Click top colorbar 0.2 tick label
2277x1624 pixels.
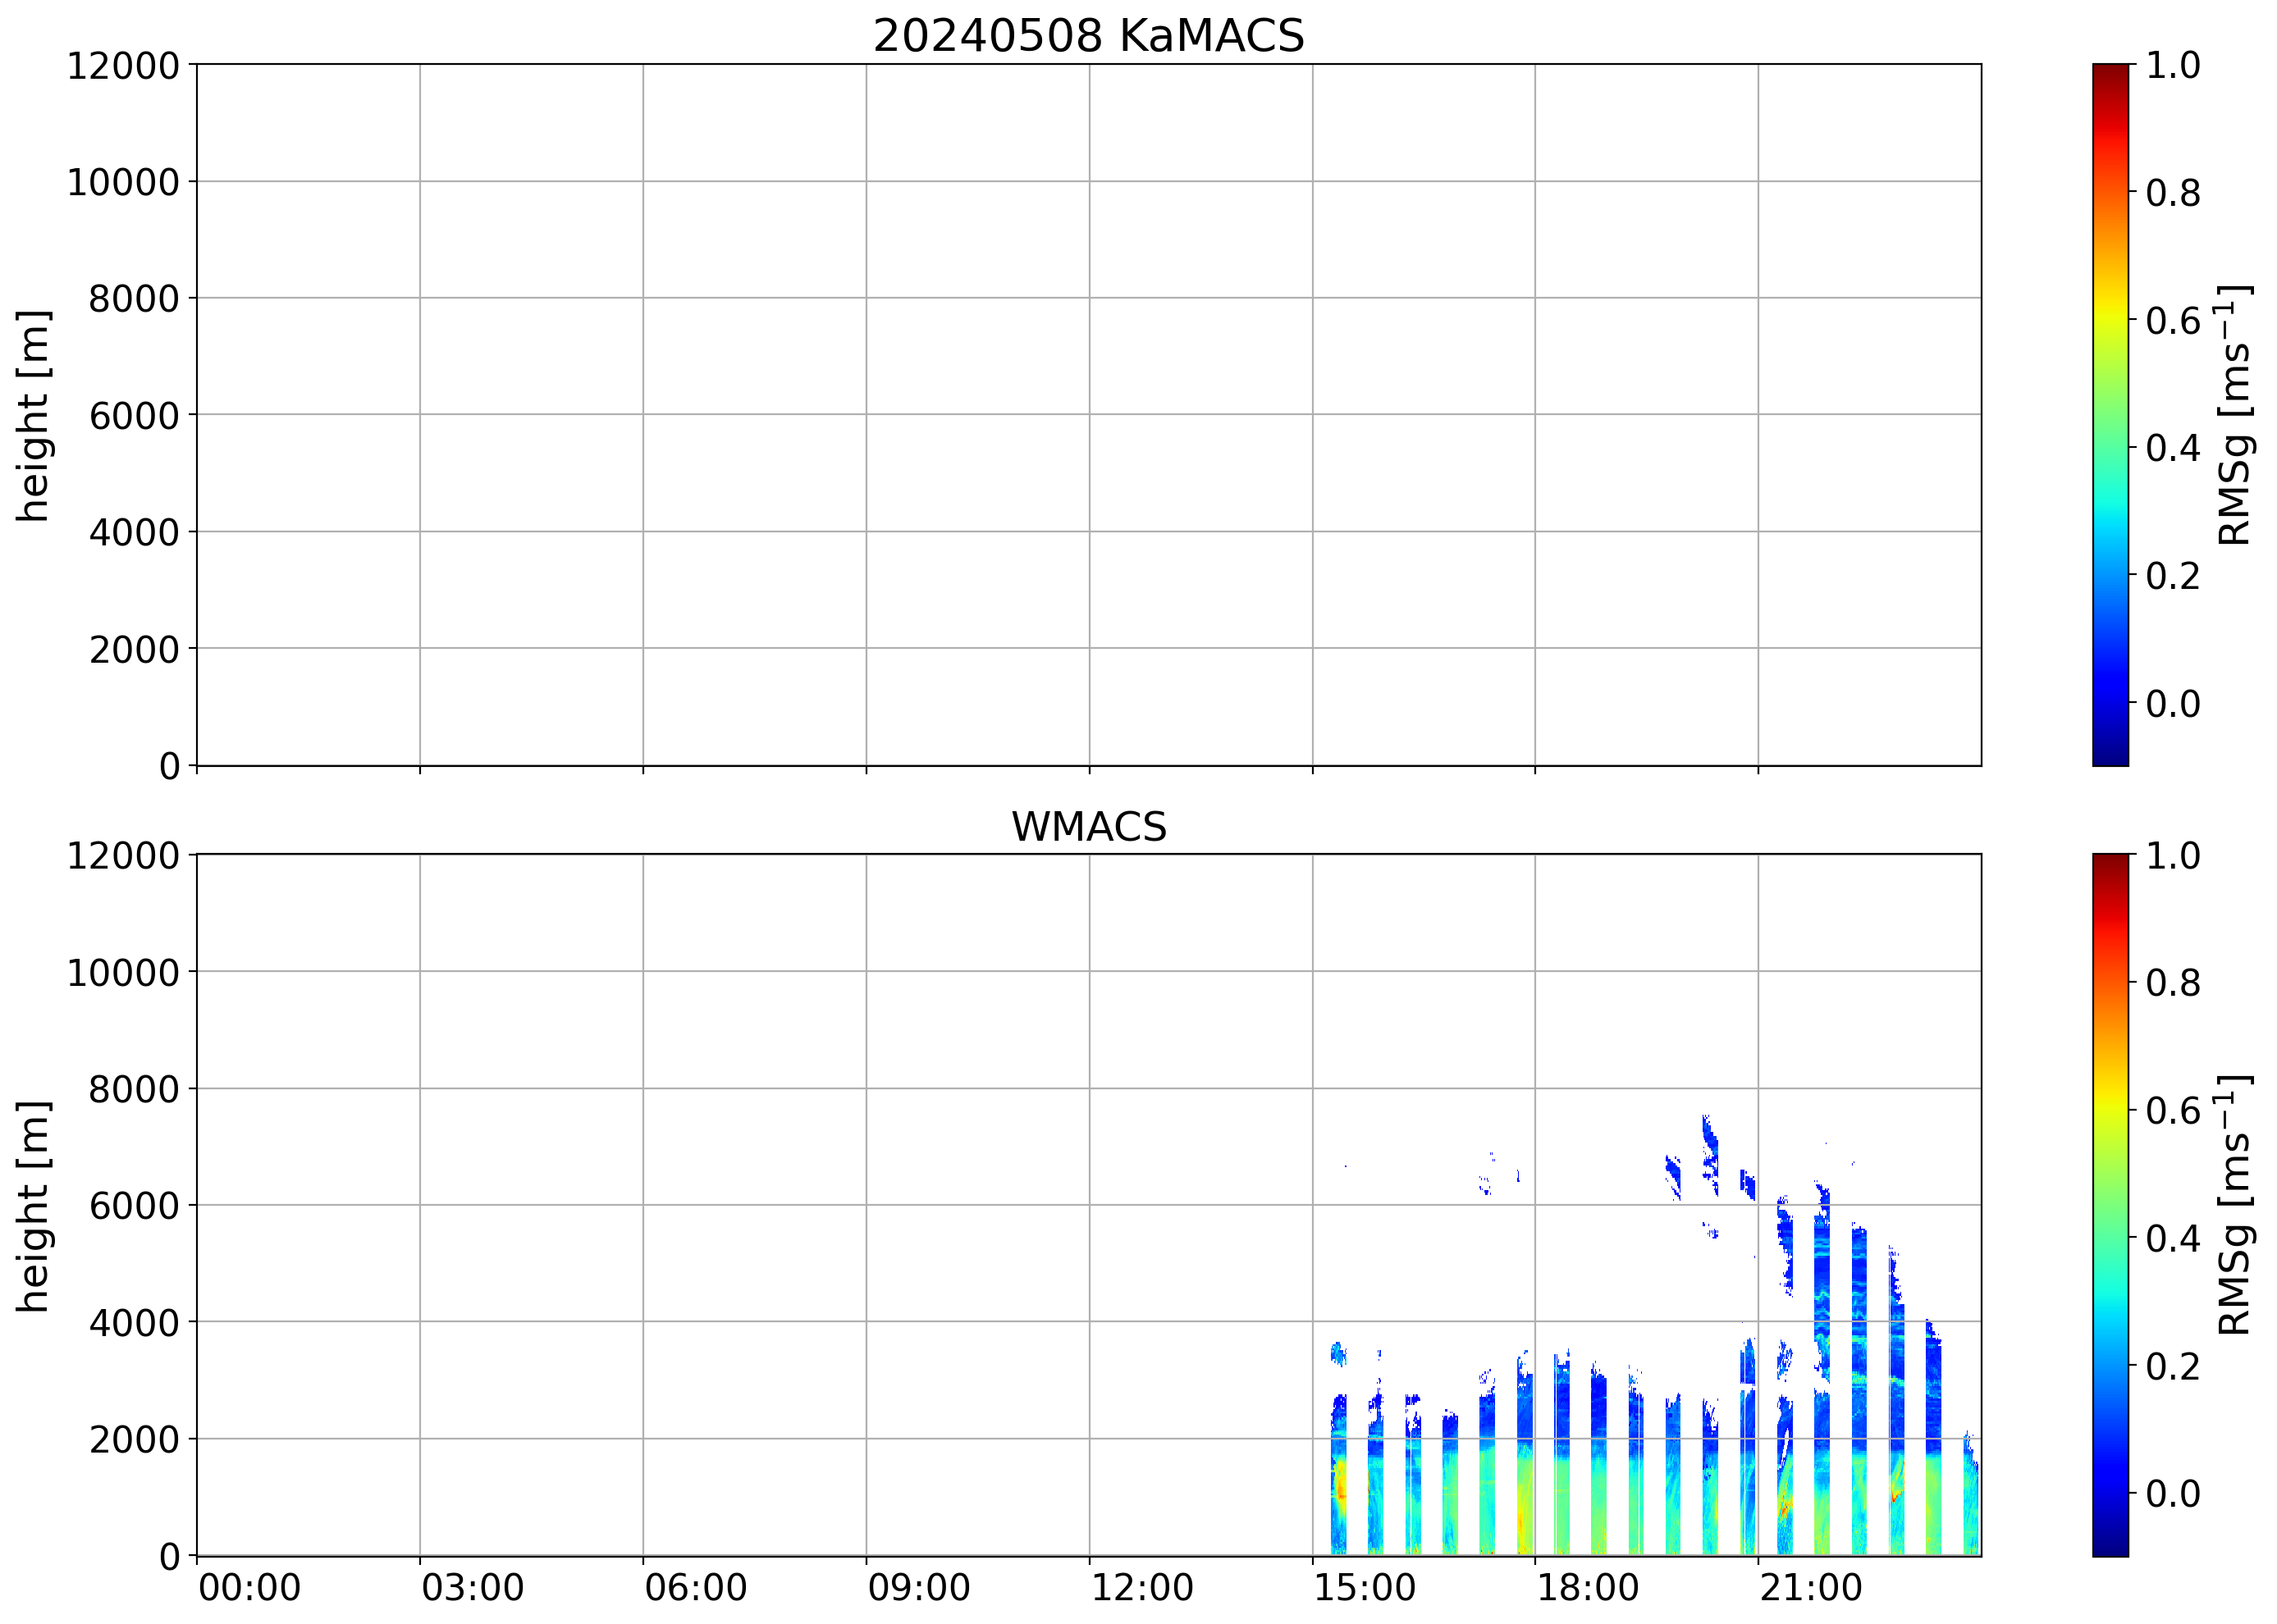(x=2172, y=576)
